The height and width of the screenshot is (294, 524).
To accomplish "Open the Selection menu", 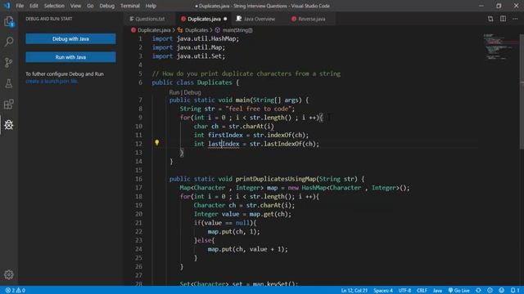I will [54, 6].
